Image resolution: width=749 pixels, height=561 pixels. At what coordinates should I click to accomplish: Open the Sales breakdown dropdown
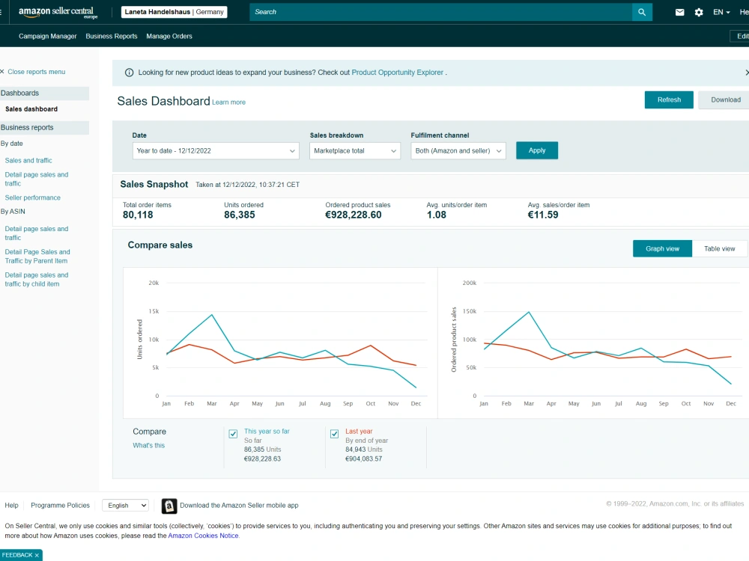(354, 151)
